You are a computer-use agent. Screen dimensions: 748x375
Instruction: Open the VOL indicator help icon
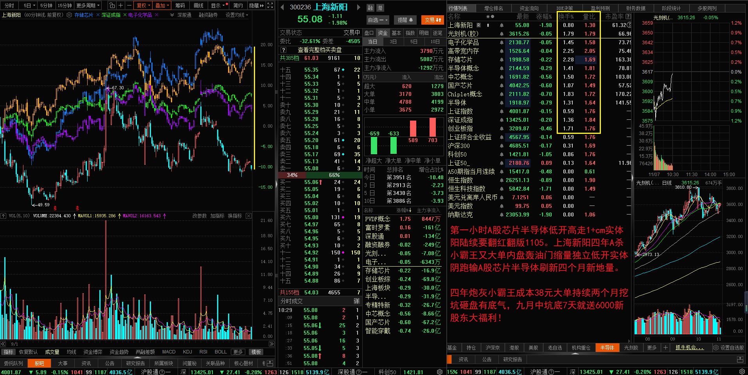(x=3, y=216)
